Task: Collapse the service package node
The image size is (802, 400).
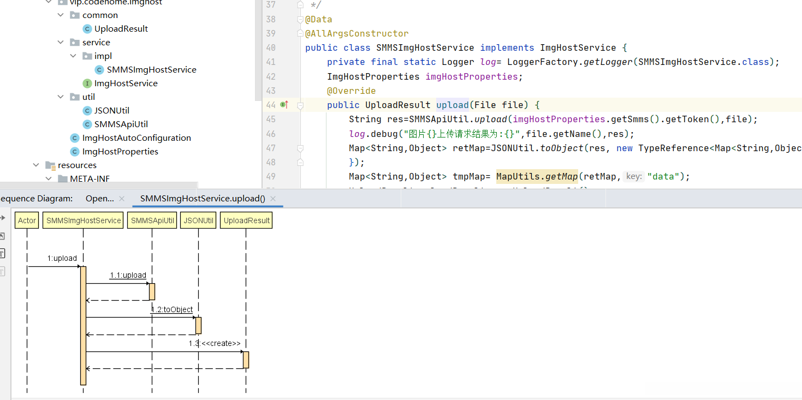Action: tap(61, 43)
